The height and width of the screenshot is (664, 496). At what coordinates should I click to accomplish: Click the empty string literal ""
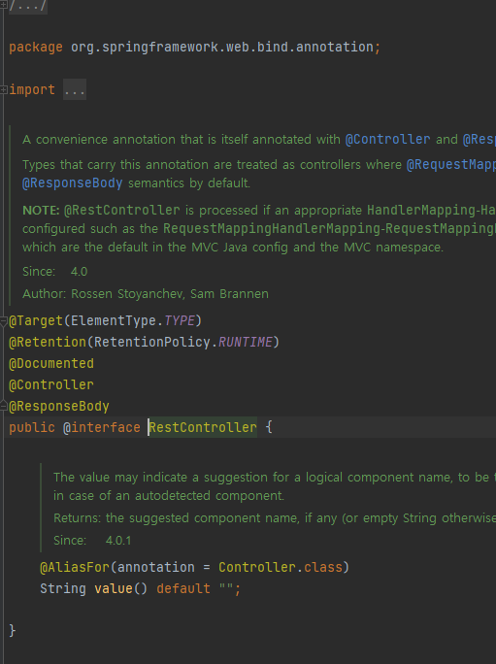(x=226, y=587)
